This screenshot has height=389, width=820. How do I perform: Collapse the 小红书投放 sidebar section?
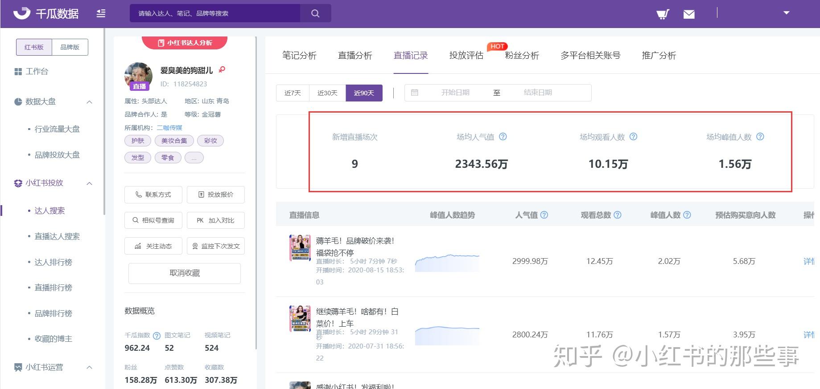[x=89, y=183]
